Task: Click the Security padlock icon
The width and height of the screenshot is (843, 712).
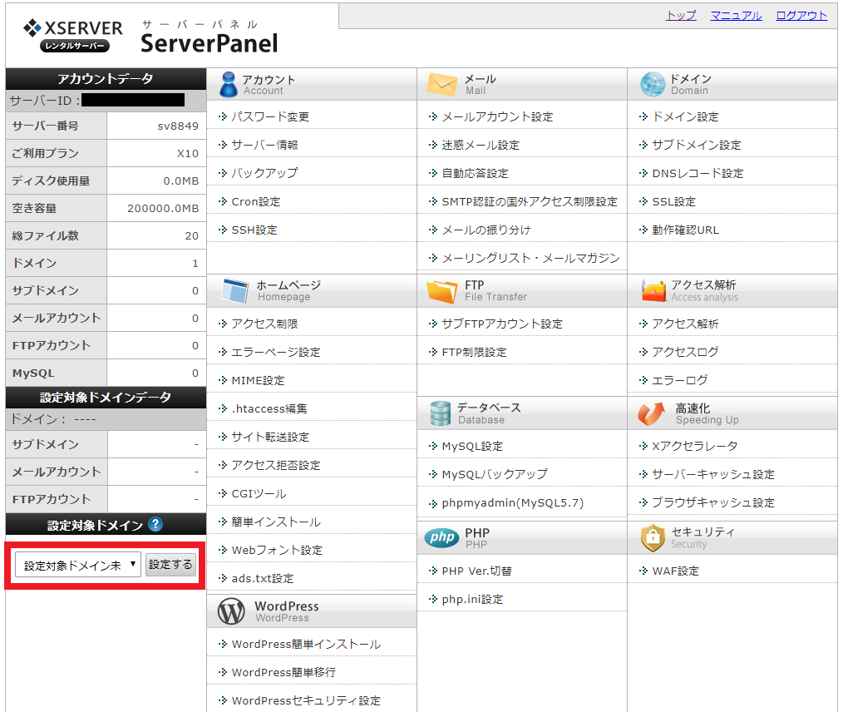Action: click(653, 538)
